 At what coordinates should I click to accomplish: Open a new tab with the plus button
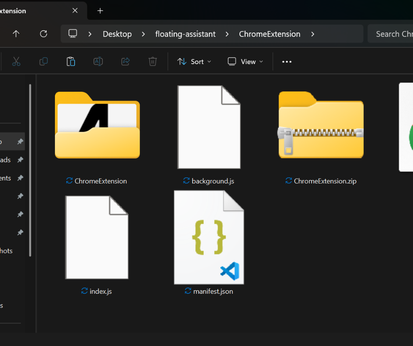click(100, 11)
